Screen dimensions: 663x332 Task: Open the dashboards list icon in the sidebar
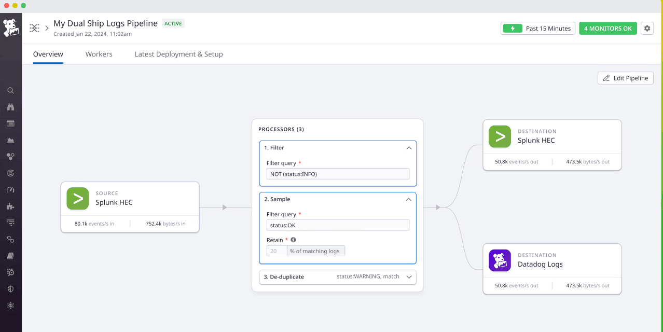[x=10, y=123]
